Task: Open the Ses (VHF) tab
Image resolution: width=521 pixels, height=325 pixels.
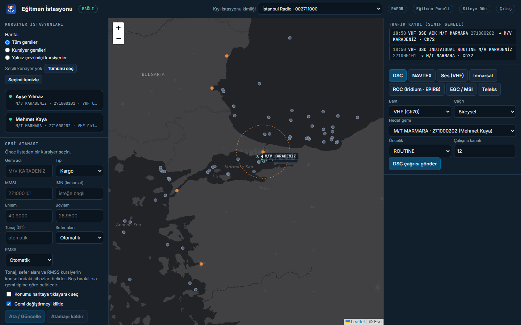Action: [452, 75]
